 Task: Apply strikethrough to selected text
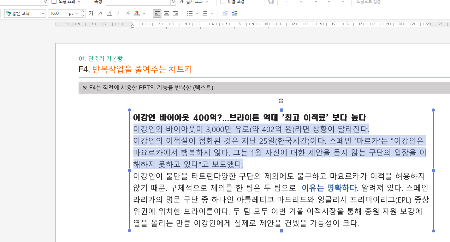pos(119,13)
